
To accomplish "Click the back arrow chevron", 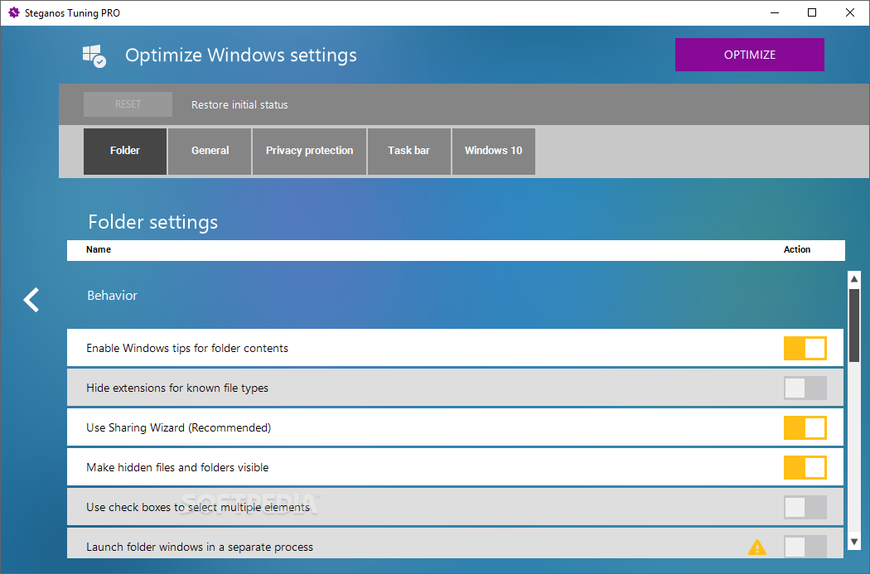I will click(x=31, y=300).
